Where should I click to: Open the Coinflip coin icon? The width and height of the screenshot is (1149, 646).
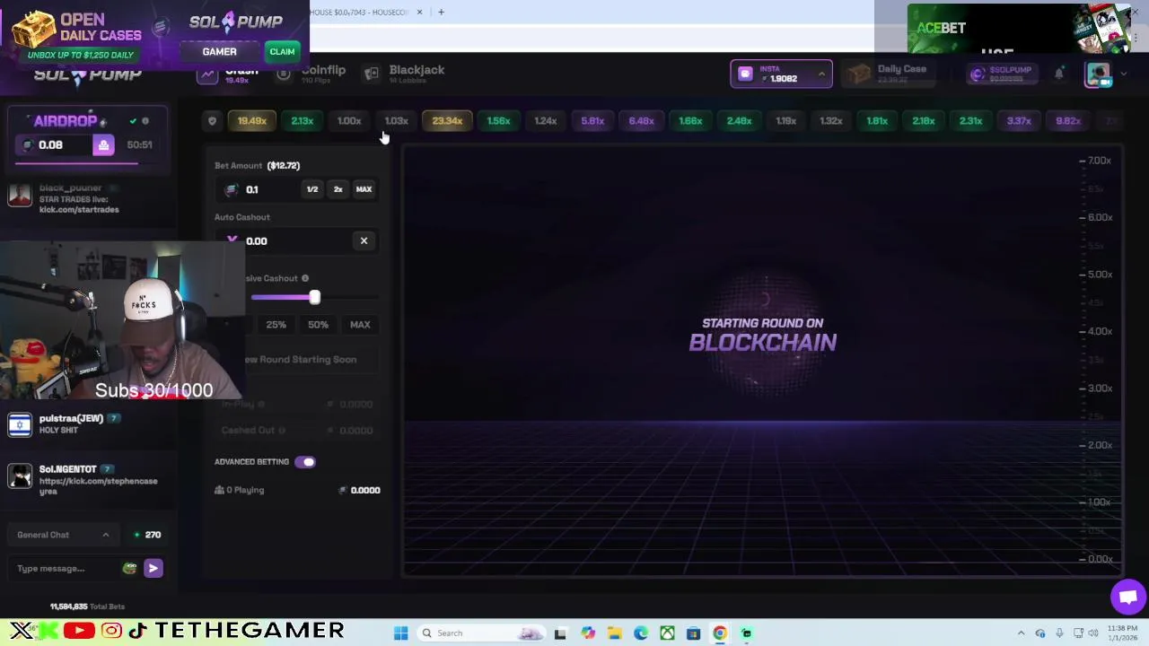tap(284, 74)
